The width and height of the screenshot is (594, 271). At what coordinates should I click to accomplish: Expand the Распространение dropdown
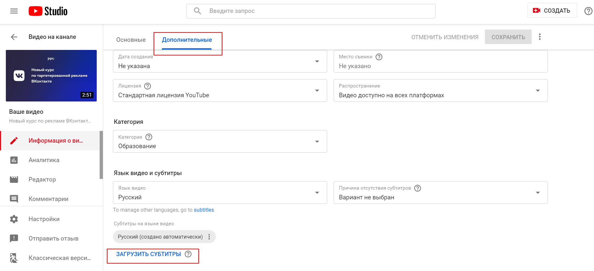[x=538, y=90]
